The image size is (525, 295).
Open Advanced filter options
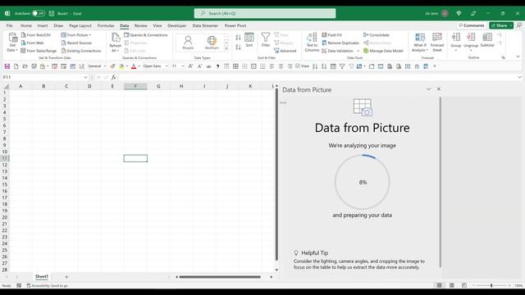[285, 51]
